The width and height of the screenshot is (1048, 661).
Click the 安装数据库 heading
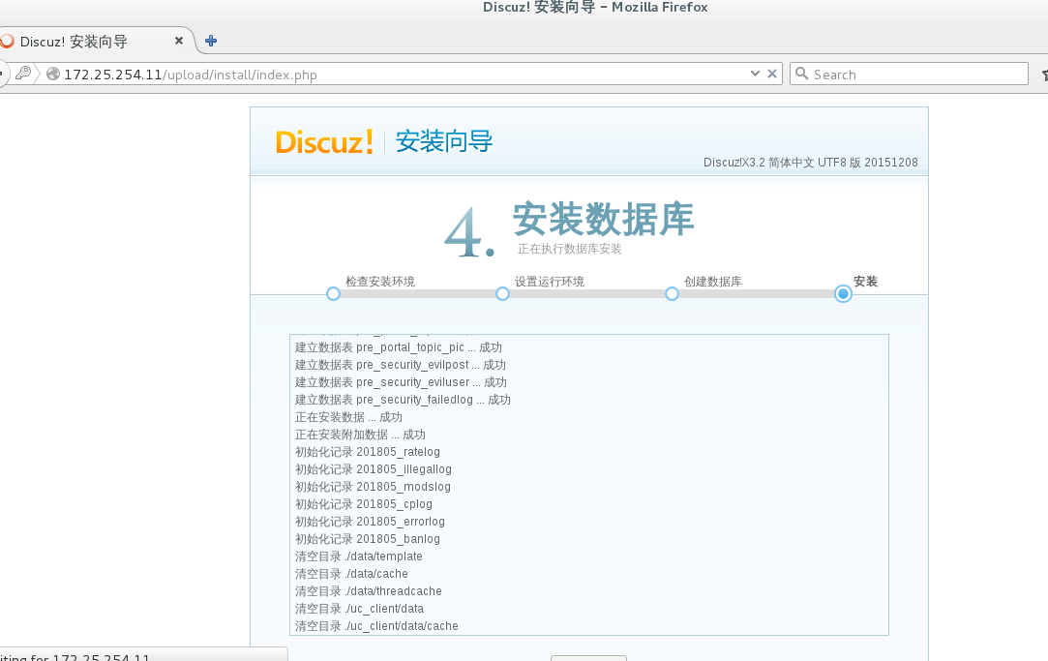[x=604, y=220]
